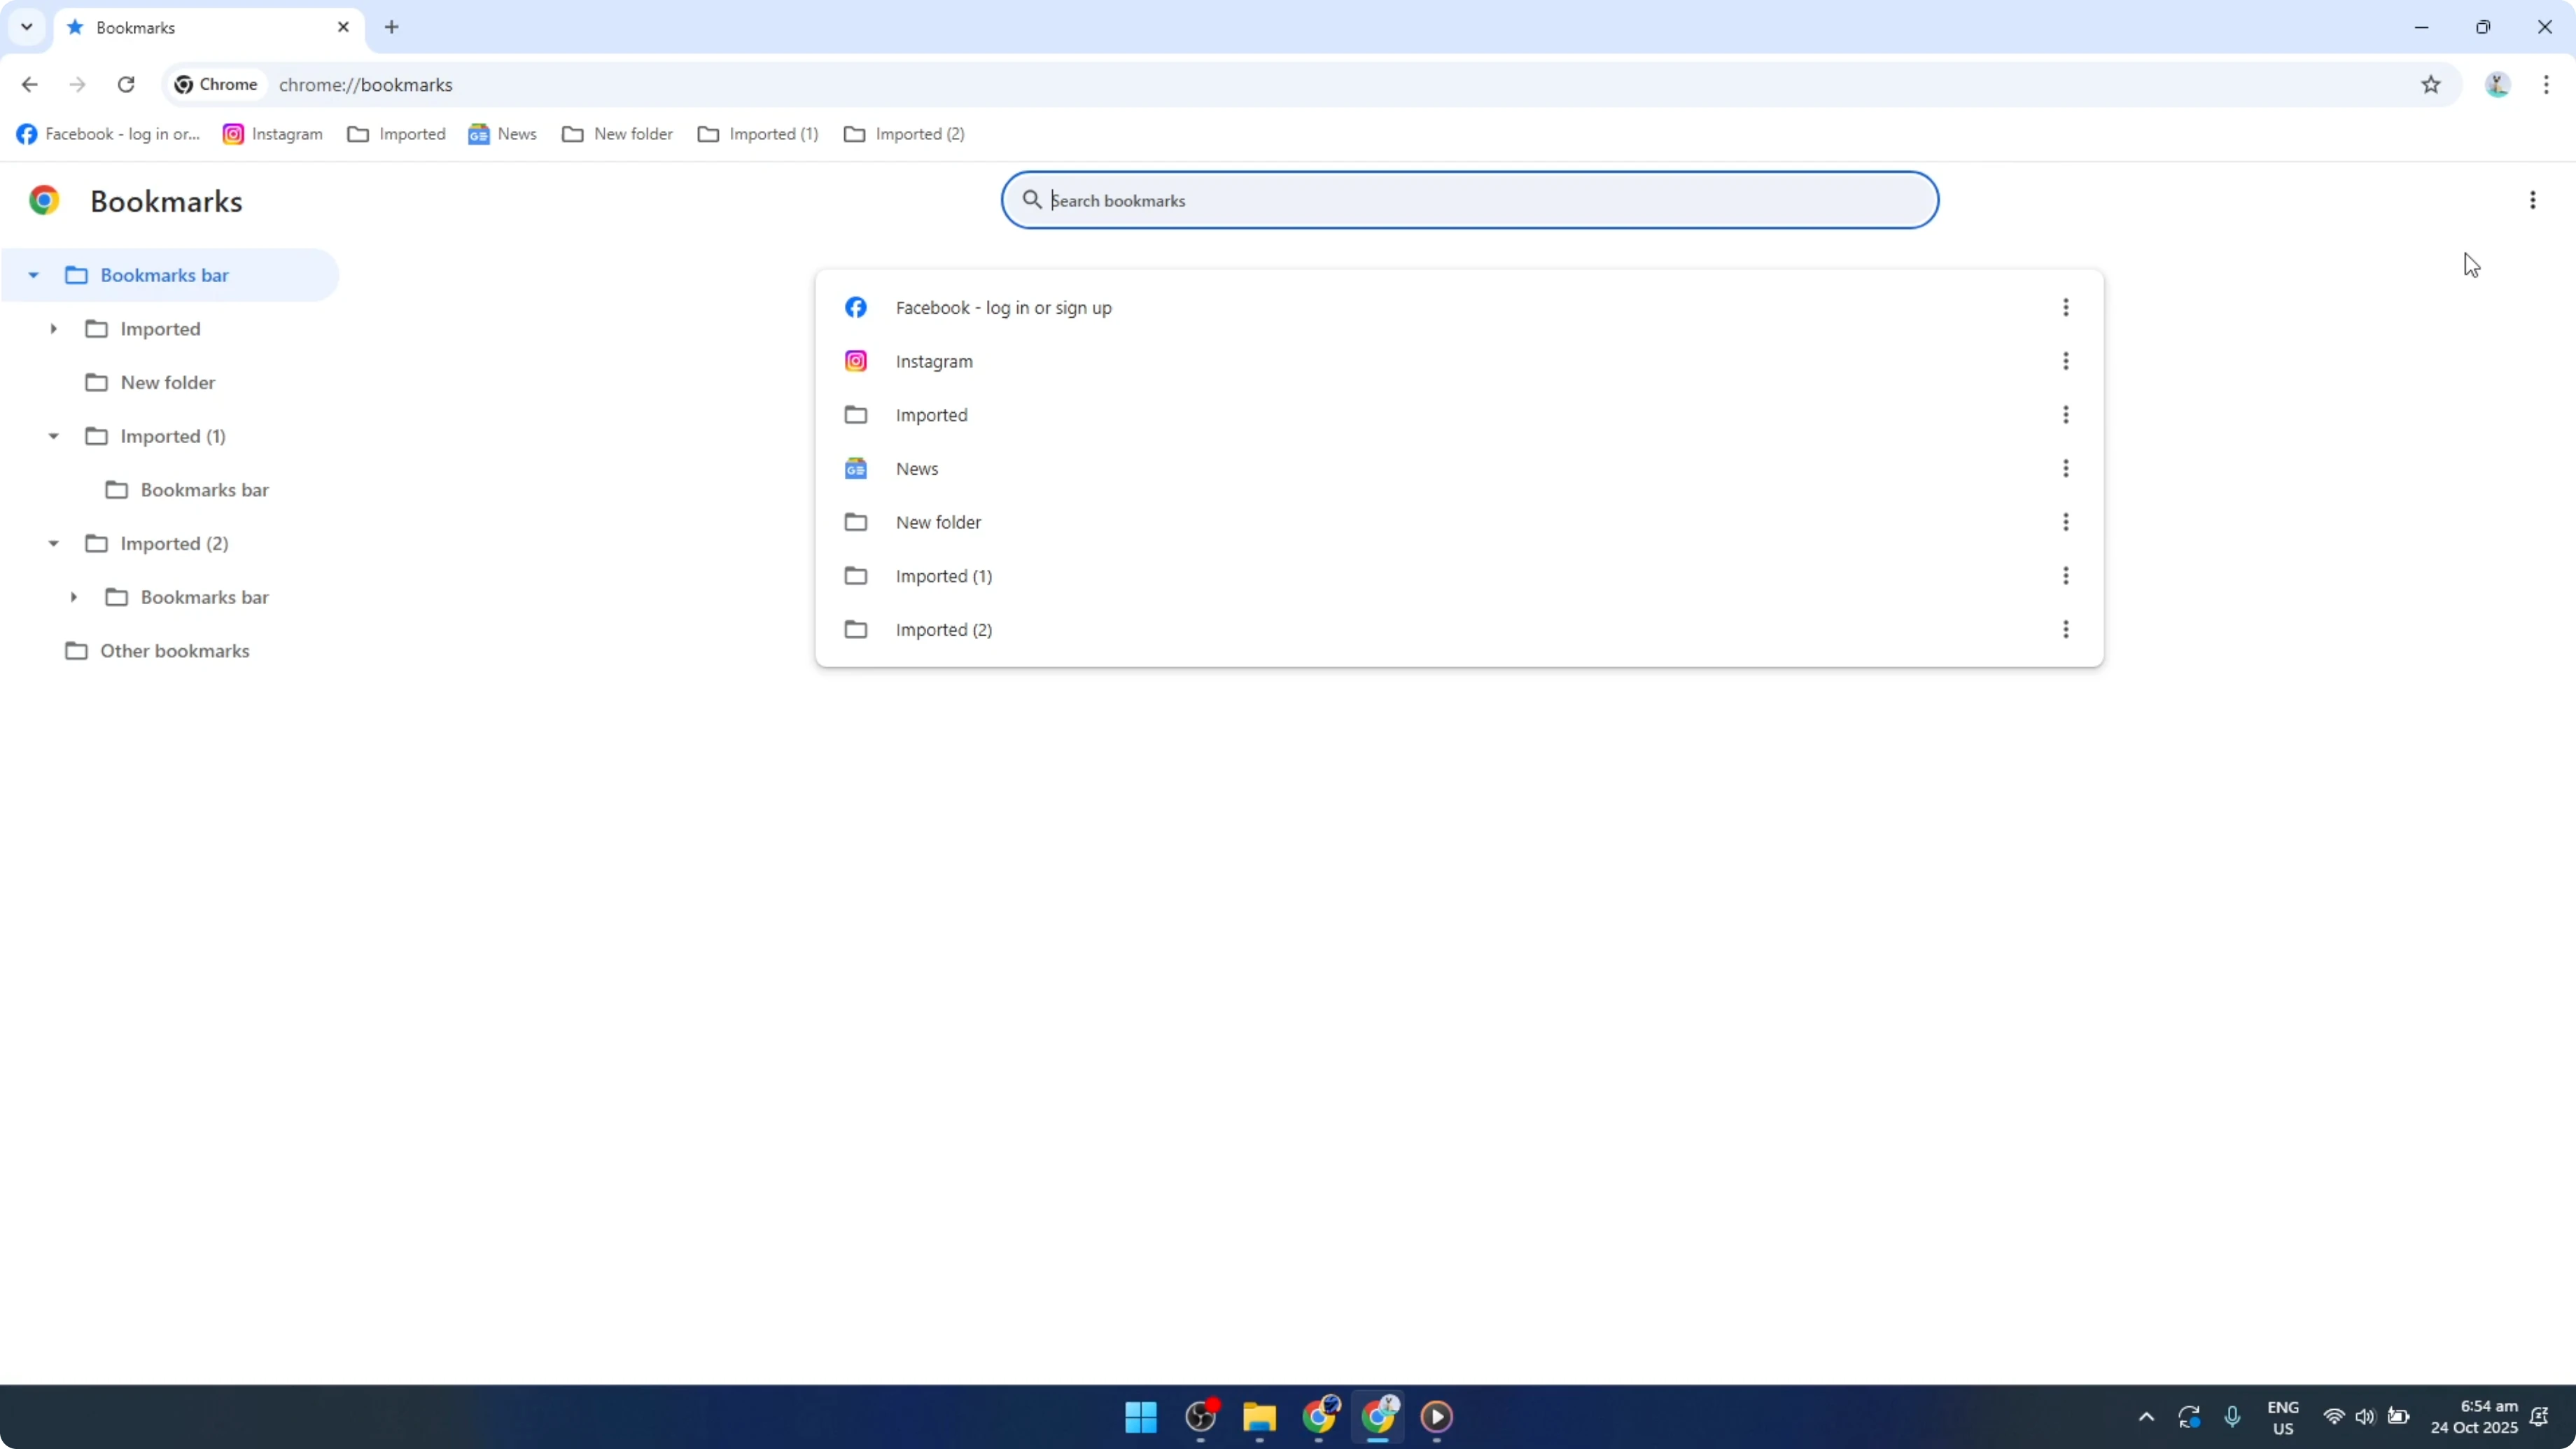
Task: Collapse the Bookmarks bar tree item
Action: coord(33,275)
